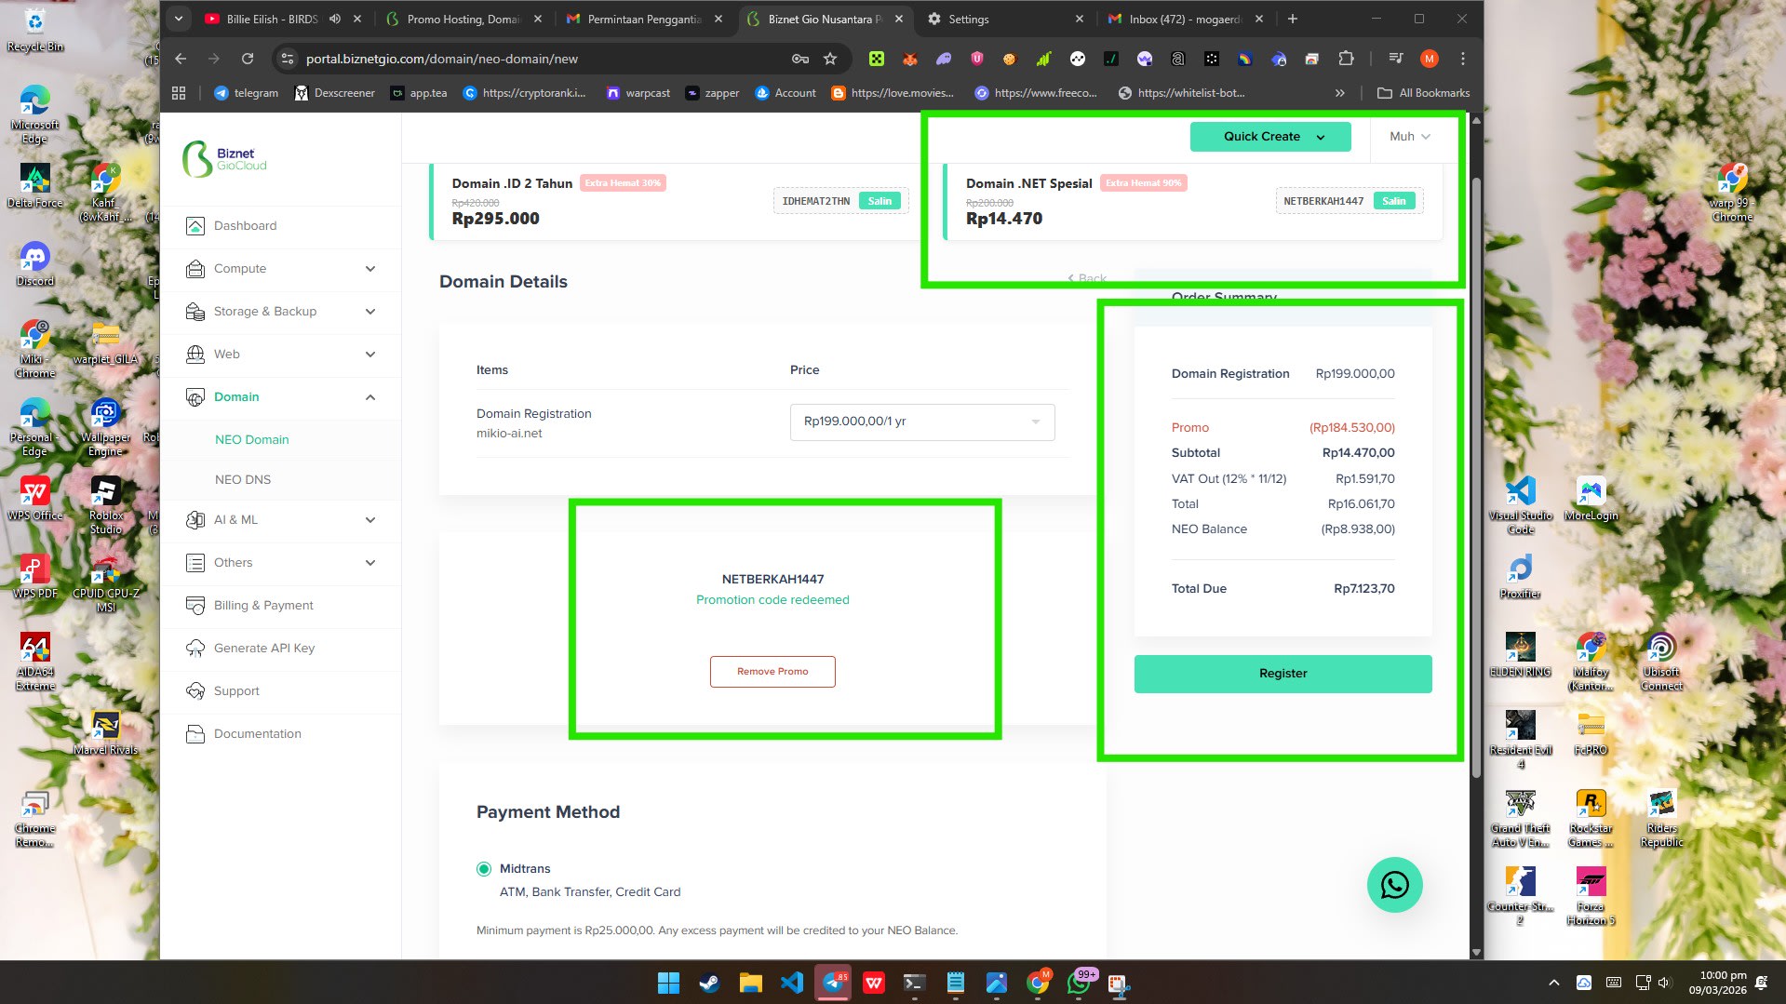Click the Billing & Payment icon
This screenshot has height=1004, width=1786.
point(195,606)
